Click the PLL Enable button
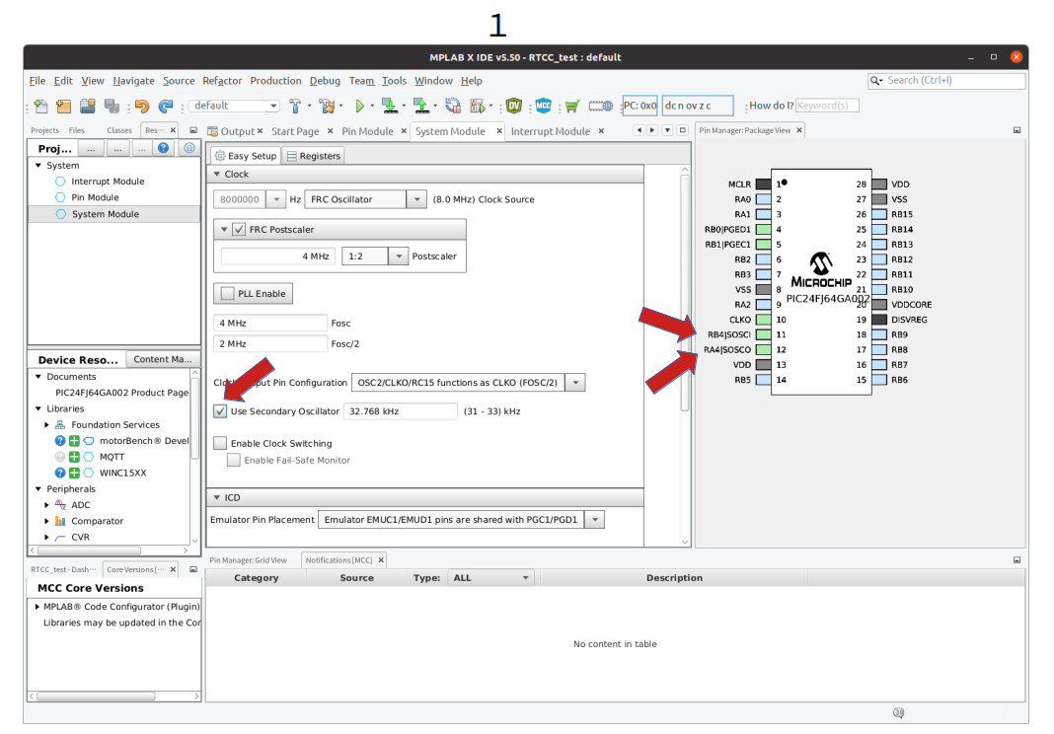 pos(250,293)
